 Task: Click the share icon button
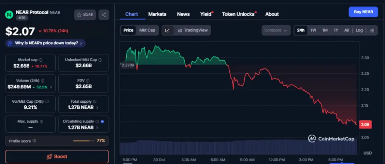point(104,15)
